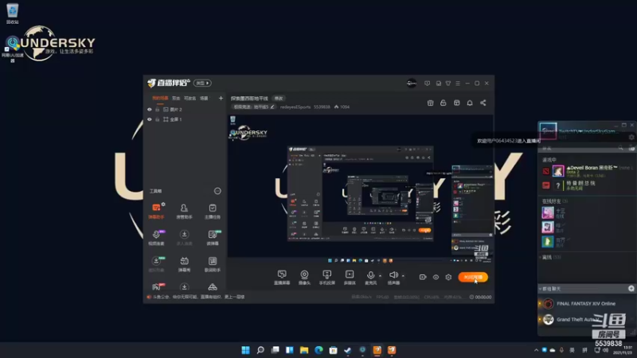
Task: Open stream settings gear icon
Action: [448, 277]
